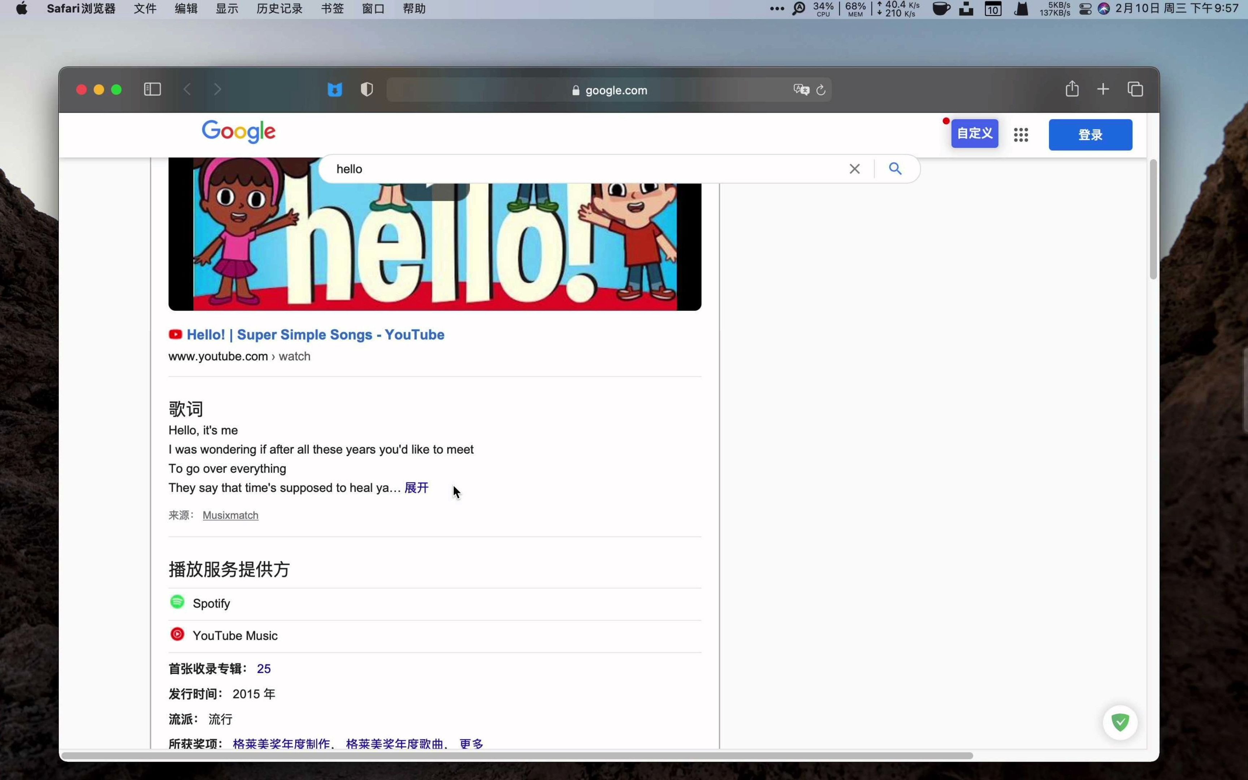Click the 登录 sign-in button
The image size is (1248, 780).
pos(1090,135)
